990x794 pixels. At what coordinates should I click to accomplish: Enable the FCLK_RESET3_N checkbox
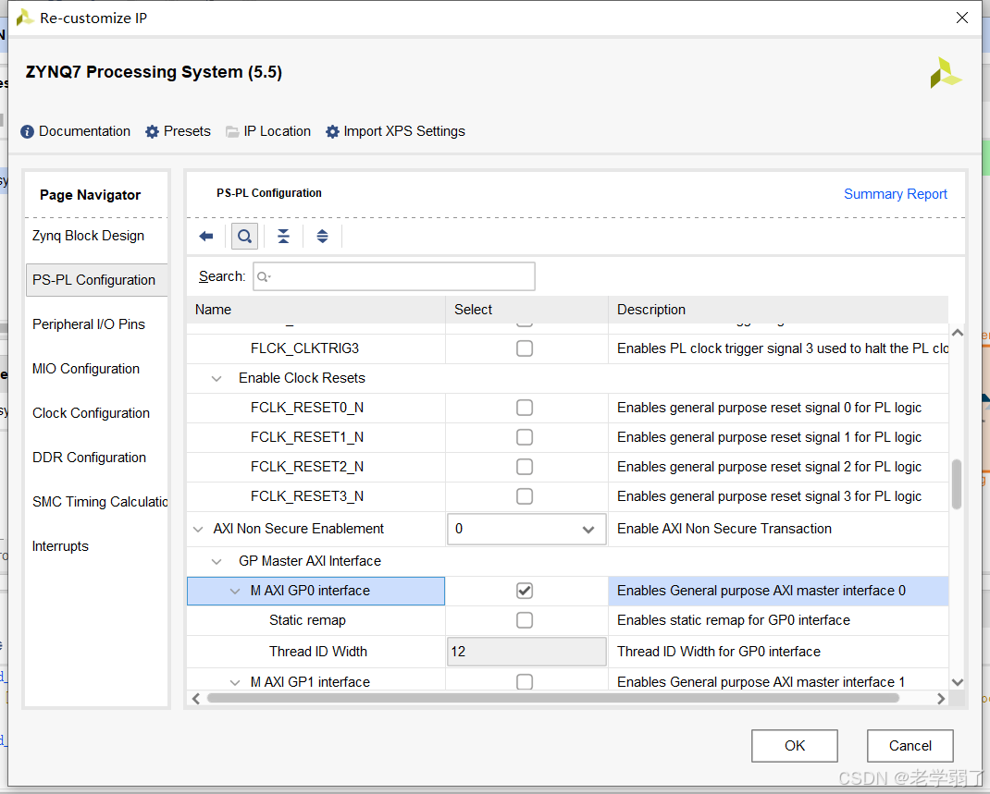point(524,497)
